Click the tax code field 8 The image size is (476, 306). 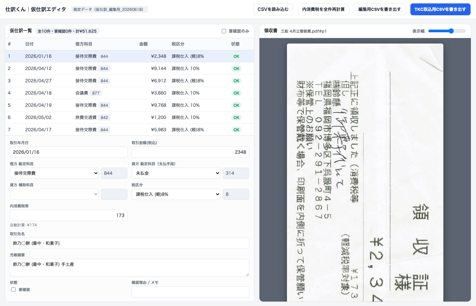pyautogui.click(x=236, y=194)
